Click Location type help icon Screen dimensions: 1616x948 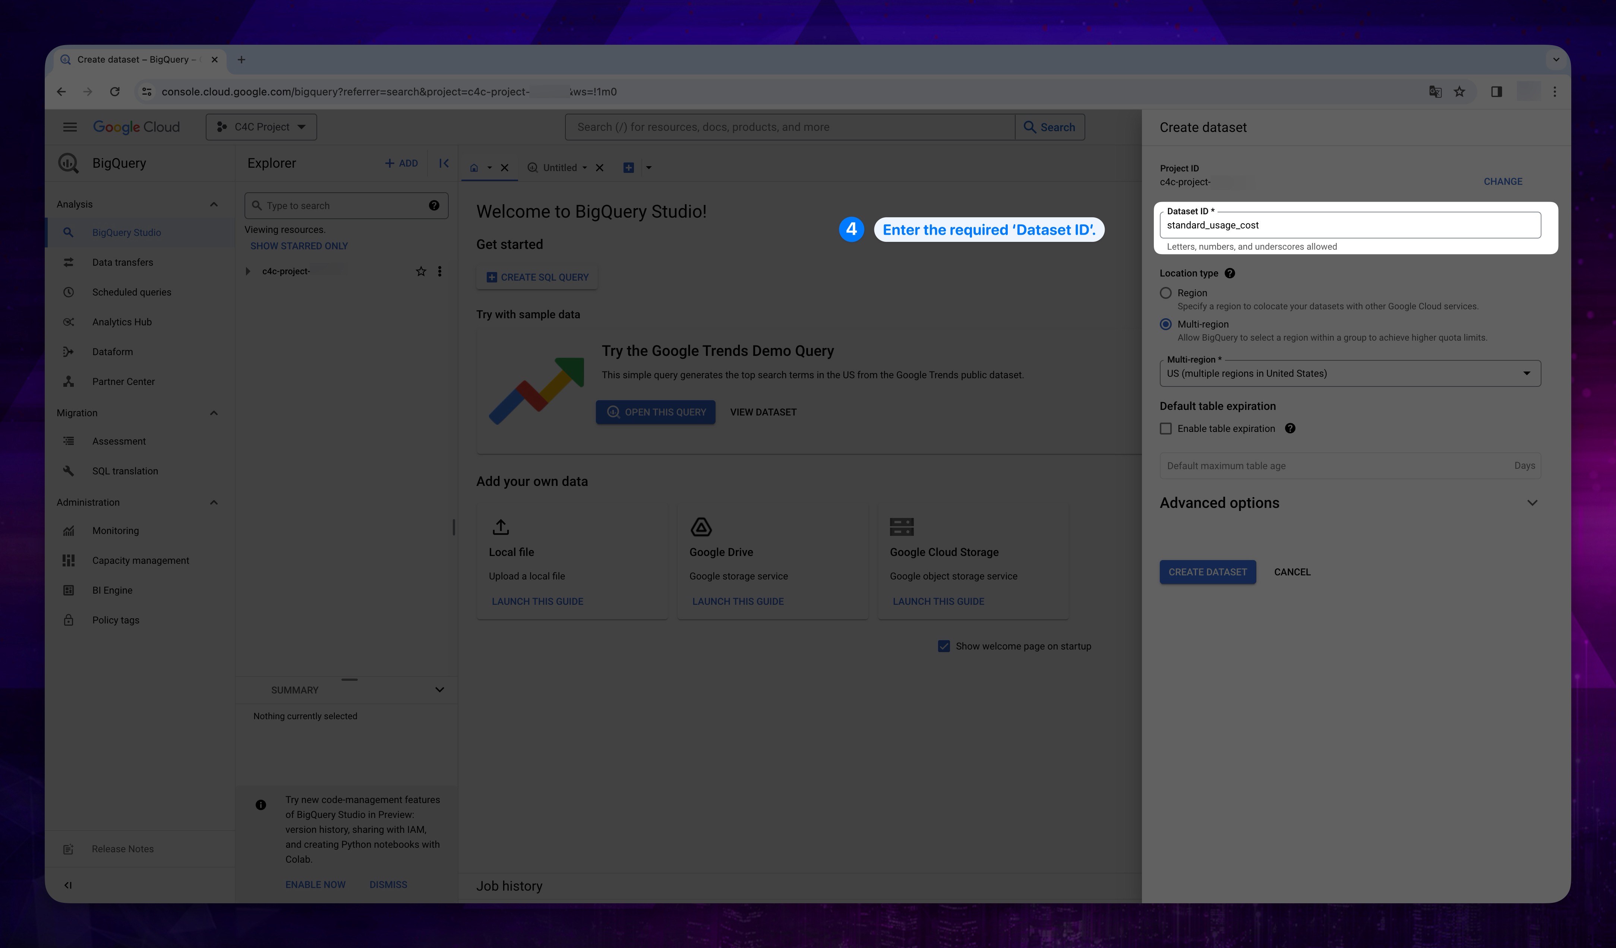click(1229, 273)
